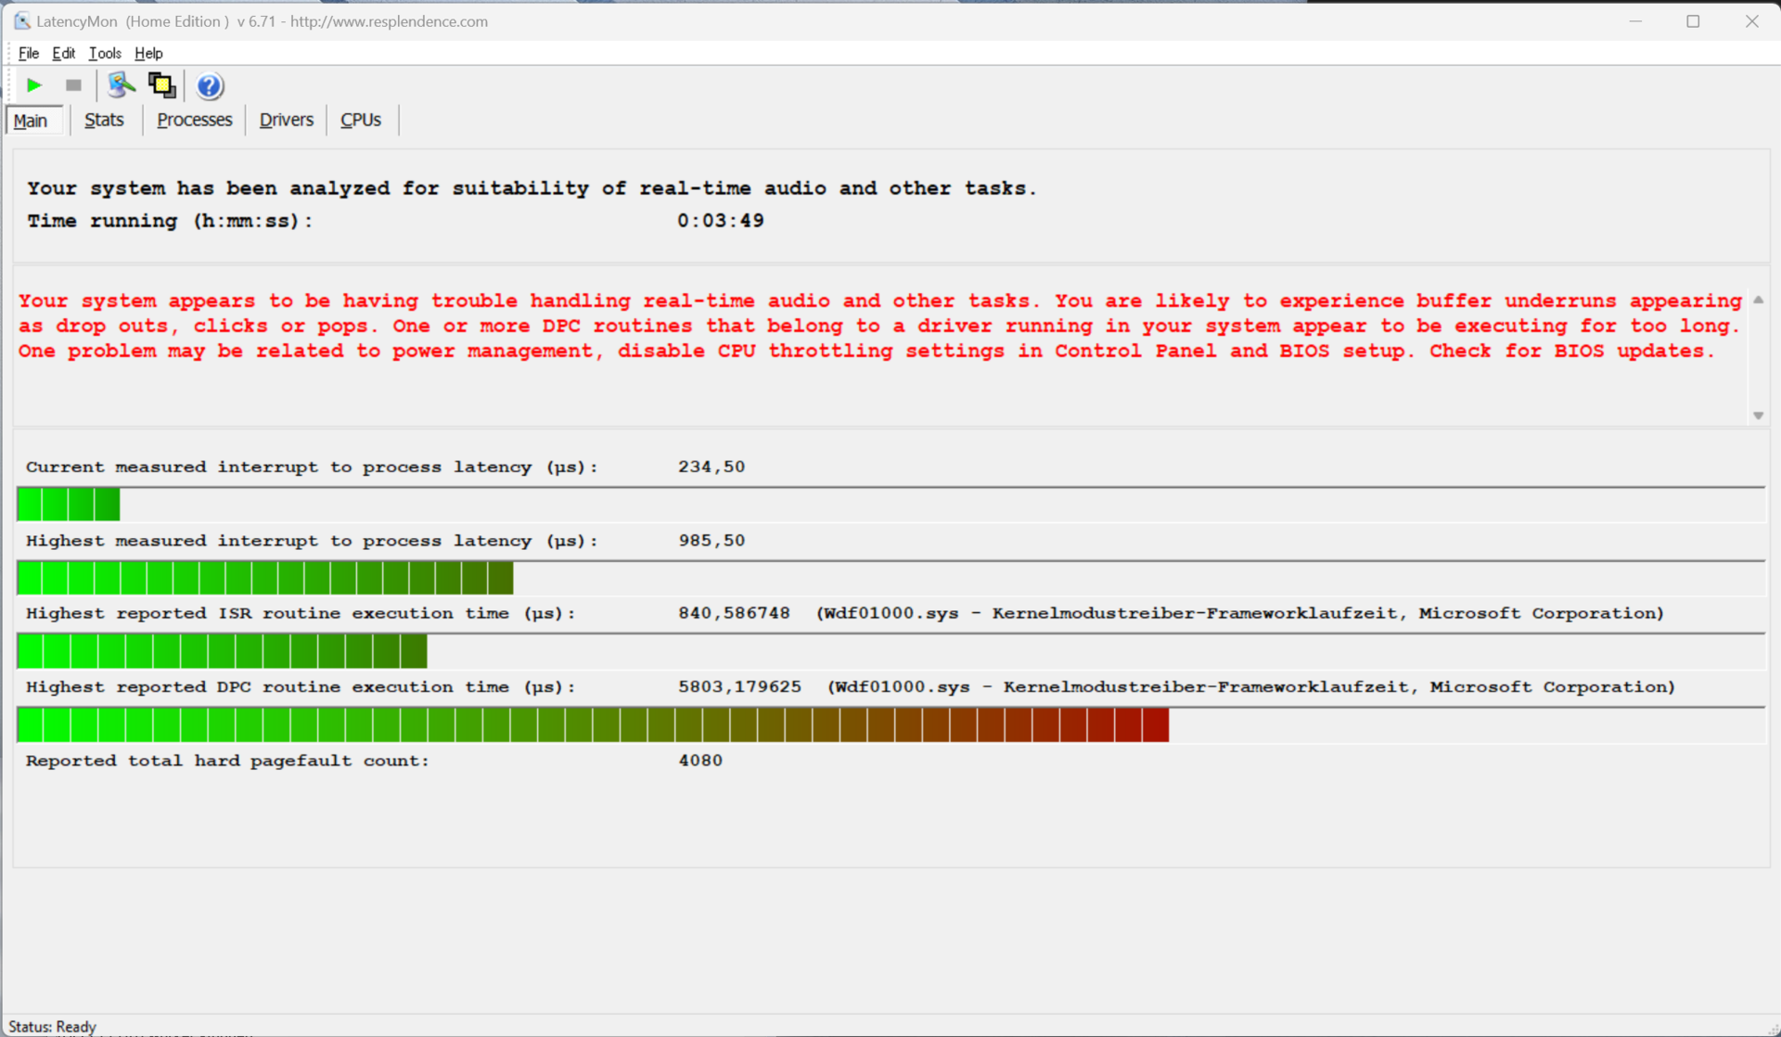This screenshot has height=1037, width=1781.
Task: Open help with the blue question mark
Action: tap(210, 85)
